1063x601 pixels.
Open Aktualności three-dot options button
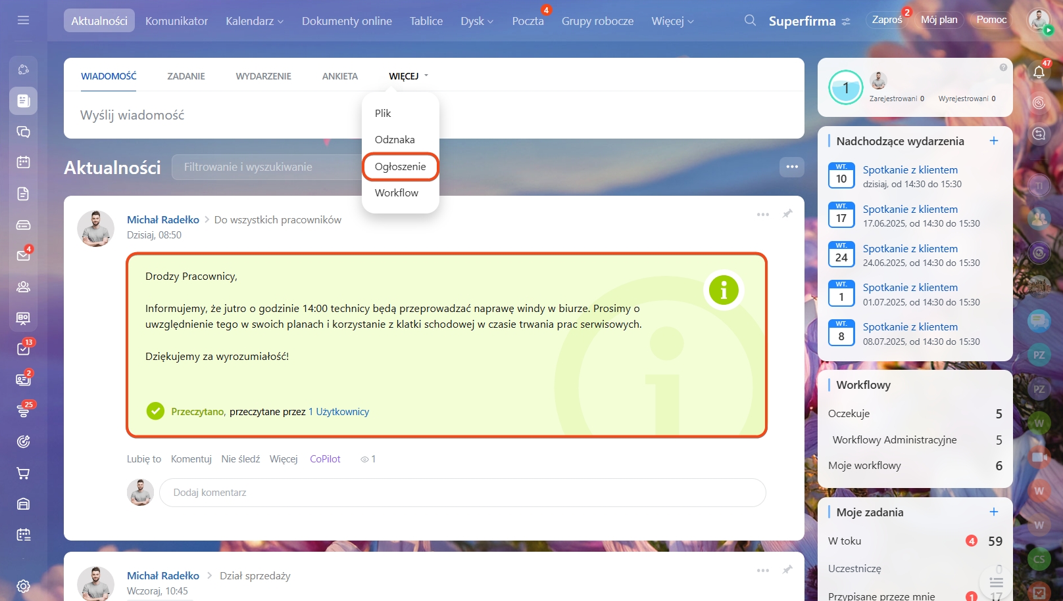pos(792,167)
